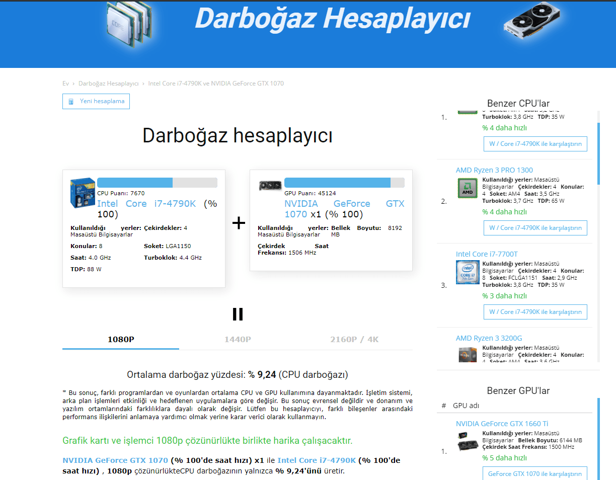This screenshot has width=616, height=480.
Task: Open AMD Ryzen 3 PRO 1300 link
Action: pyautogui.click(x=494, y=170)
